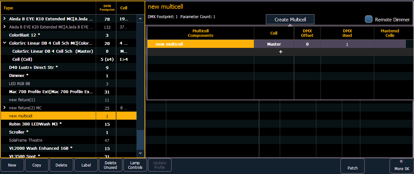Click the More SK button

pyautogui.click(x=402, y=166)
